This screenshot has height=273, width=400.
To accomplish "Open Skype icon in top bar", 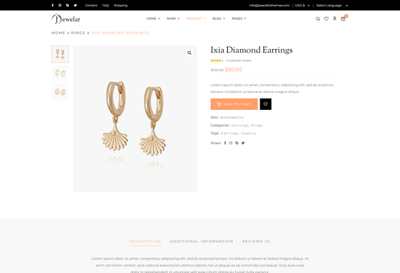I will (67, 6).
